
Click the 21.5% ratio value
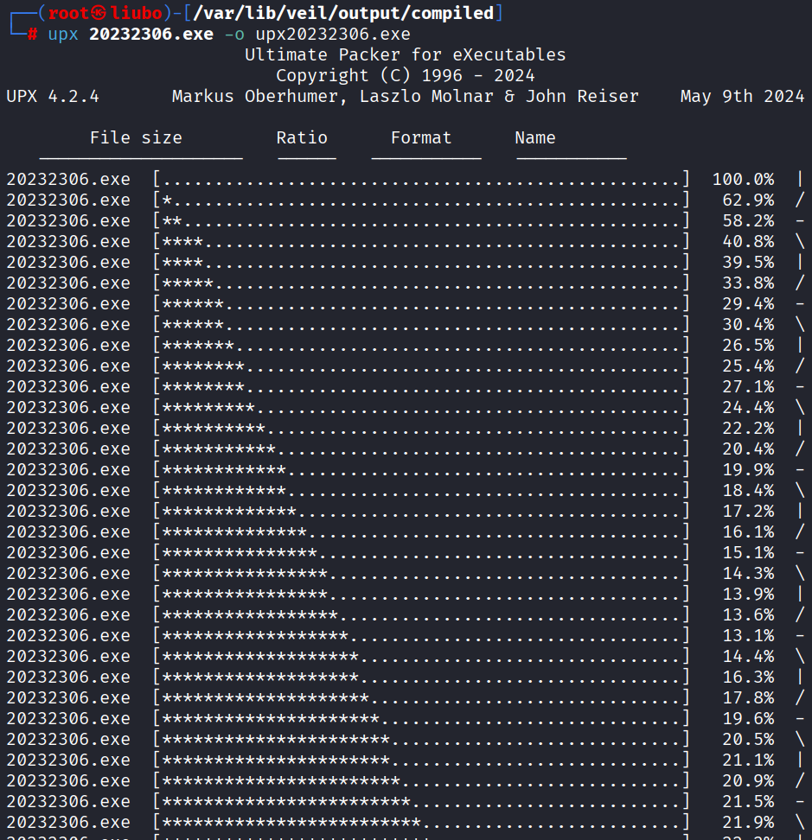tap(748, 802)
